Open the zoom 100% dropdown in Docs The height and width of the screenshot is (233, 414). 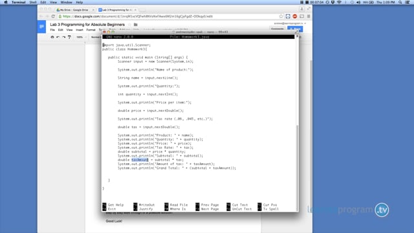81,38
